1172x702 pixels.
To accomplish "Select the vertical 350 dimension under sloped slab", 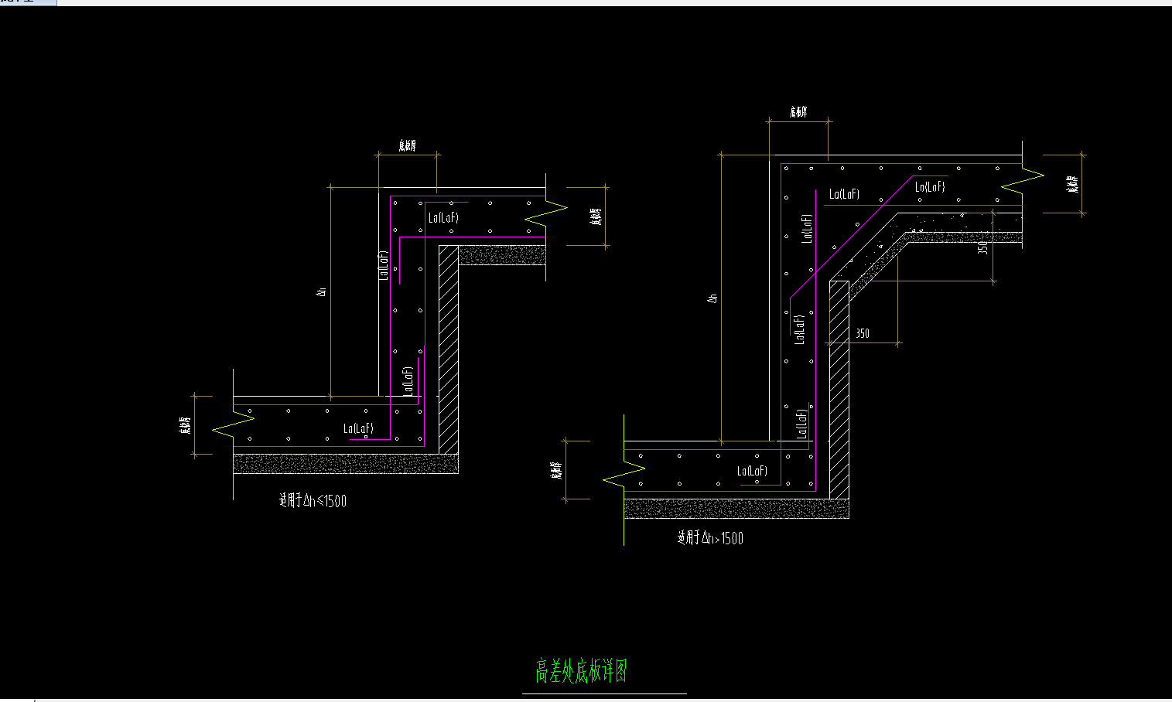I will (x=982, y=248).
